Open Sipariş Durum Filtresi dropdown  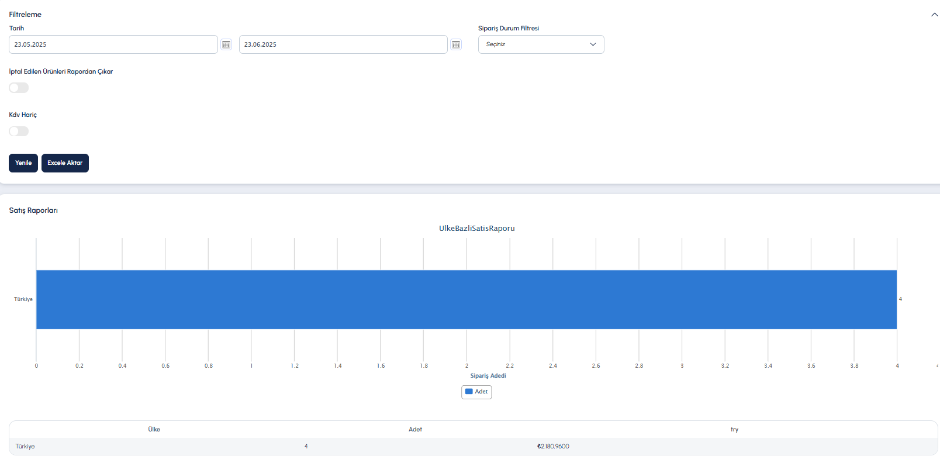pos(541,44)
